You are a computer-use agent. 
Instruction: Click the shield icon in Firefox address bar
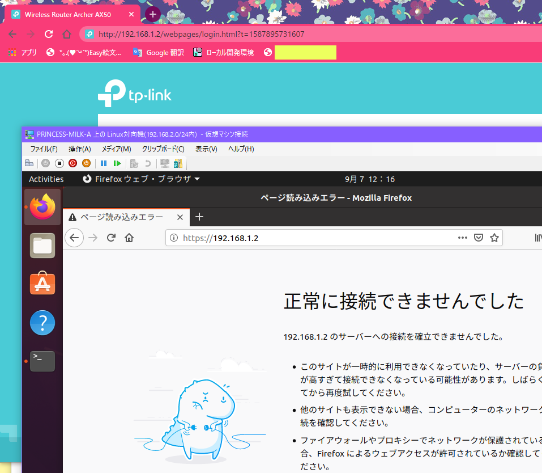tap(479, 238)
